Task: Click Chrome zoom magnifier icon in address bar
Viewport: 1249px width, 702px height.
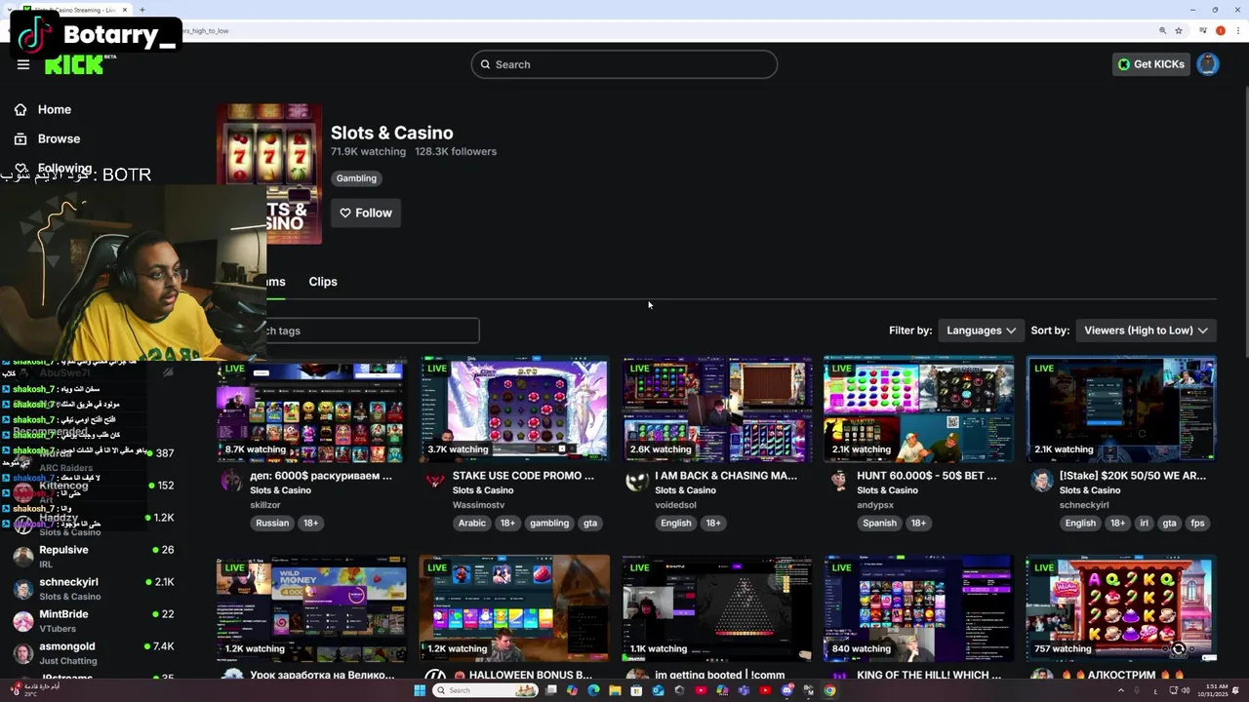Action: [x=1162, y=30]
